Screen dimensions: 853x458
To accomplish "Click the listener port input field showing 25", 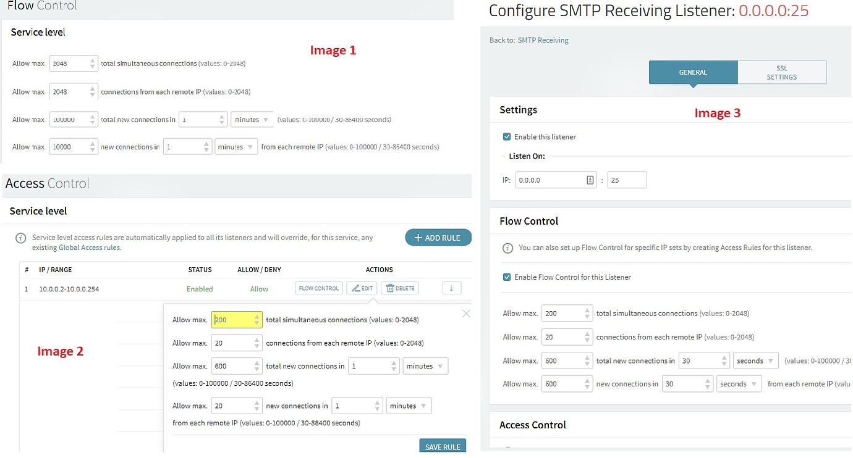I will pyautogui.click(x=627, y=180).
